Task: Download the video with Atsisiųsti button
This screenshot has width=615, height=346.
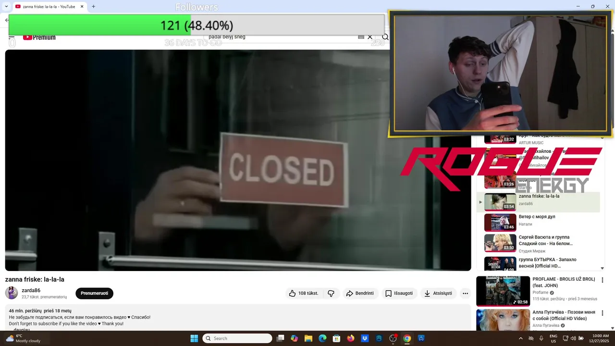Action: [x=438, y=293]
